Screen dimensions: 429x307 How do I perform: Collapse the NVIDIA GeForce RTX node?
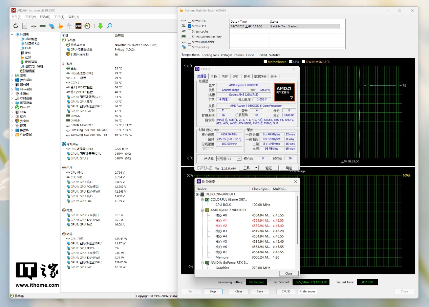pos(202,263)
